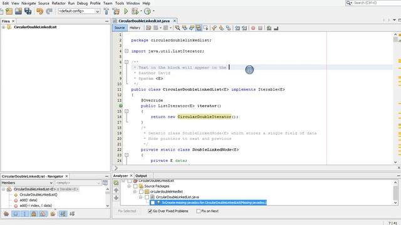Collapse the iterator method fold on line 15

127,111
